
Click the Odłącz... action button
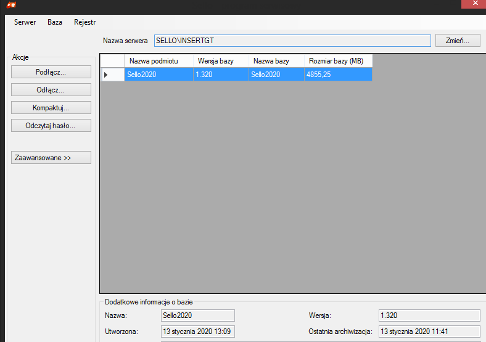tap(51, 89)
